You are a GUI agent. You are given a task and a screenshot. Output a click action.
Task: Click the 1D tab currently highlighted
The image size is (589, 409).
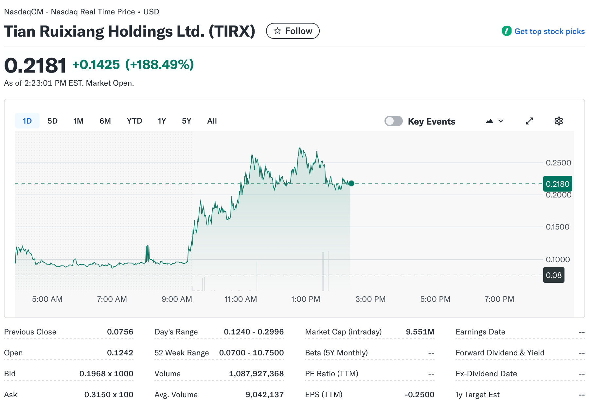click(27, 121)
